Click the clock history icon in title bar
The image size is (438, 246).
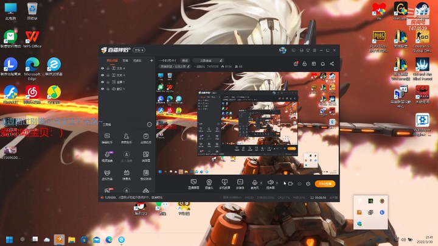(x=294, y=51)
